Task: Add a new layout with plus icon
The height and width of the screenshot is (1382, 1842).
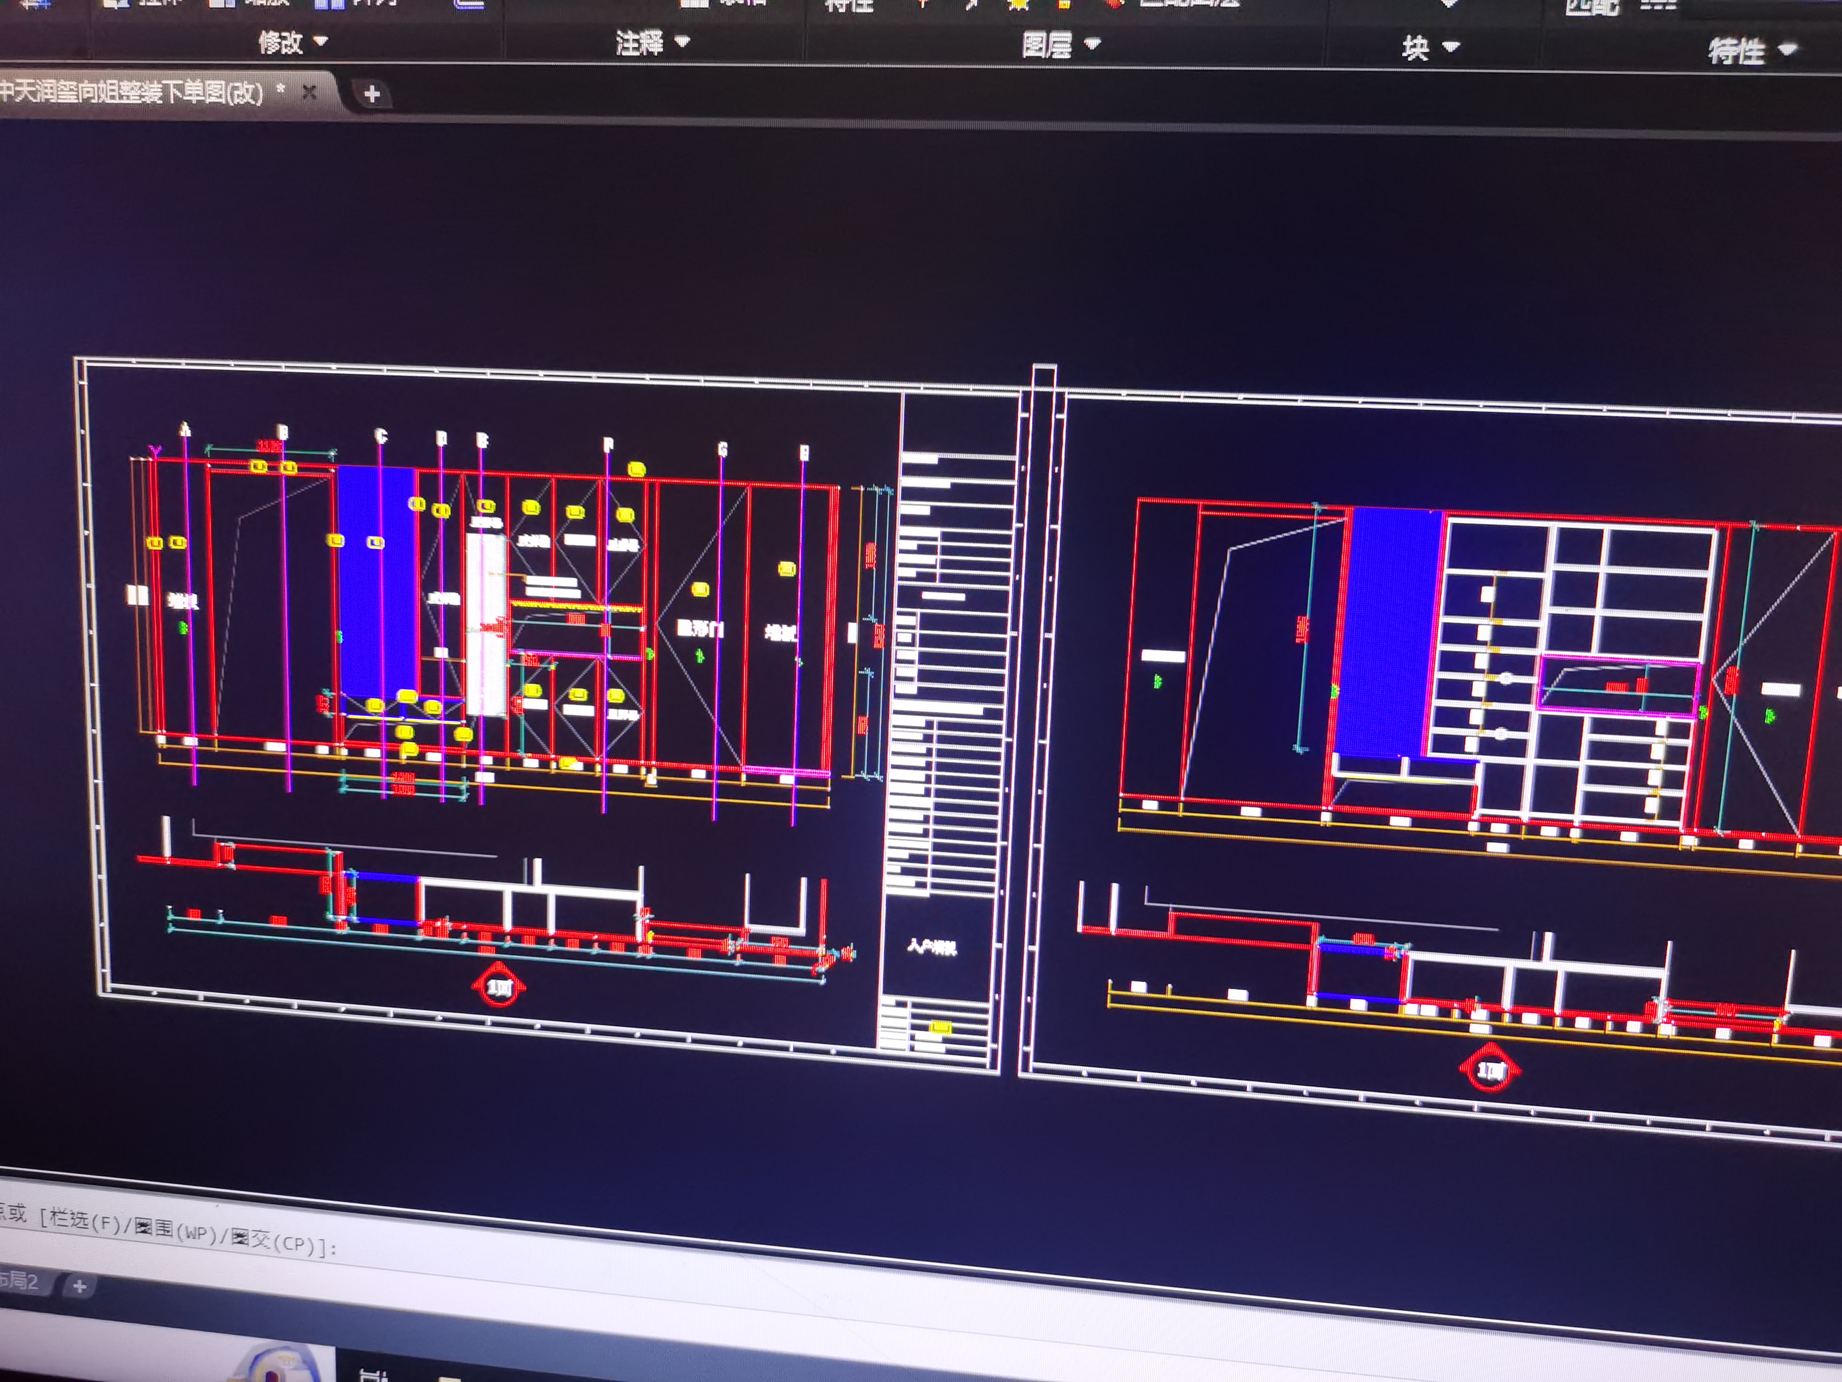Action: pos(79,1287)
